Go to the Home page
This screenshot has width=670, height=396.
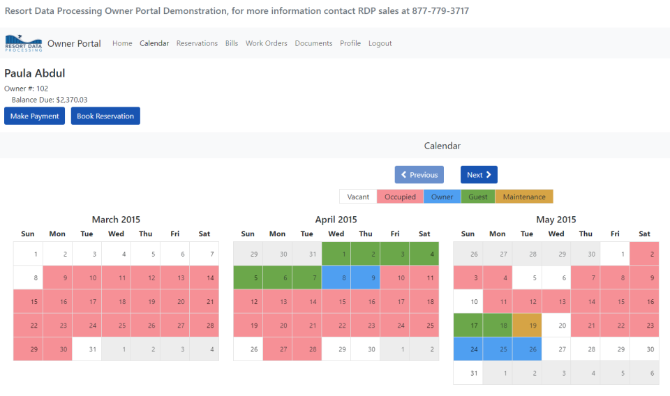pos(122,43)
